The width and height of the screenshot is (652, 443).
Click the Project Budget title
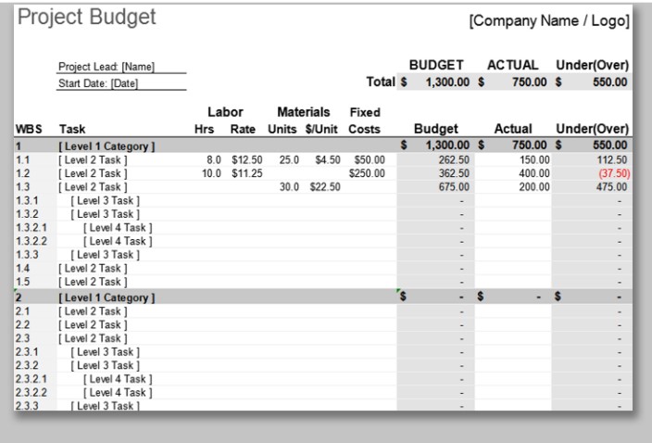tap(88, 18)
